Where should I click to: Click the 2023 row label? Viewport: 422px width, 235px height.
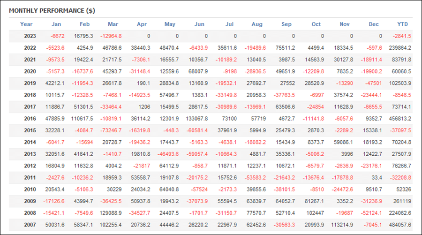point(30,36)
